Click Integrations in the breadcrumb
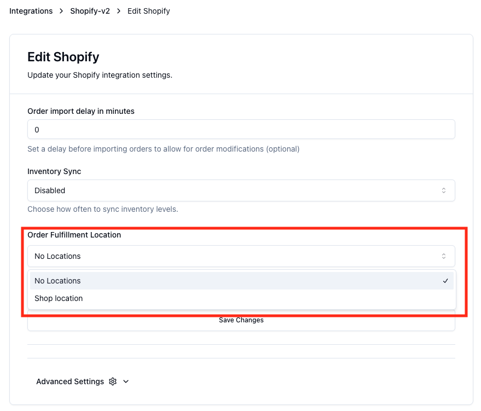Viewport: 481px width, 411px height. 31,10
